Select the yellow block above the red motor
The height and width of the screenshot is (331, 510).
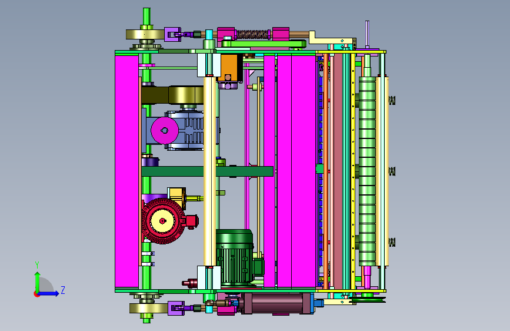click(176, 196)
